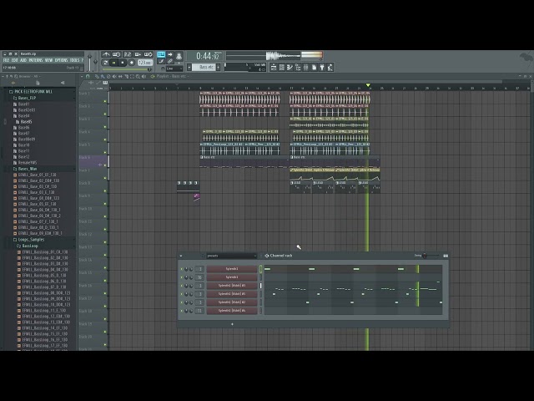This screenshot has width=534, height=401.
Task: Toggle mute light on Track 6
Action: (x=105, y=165)
